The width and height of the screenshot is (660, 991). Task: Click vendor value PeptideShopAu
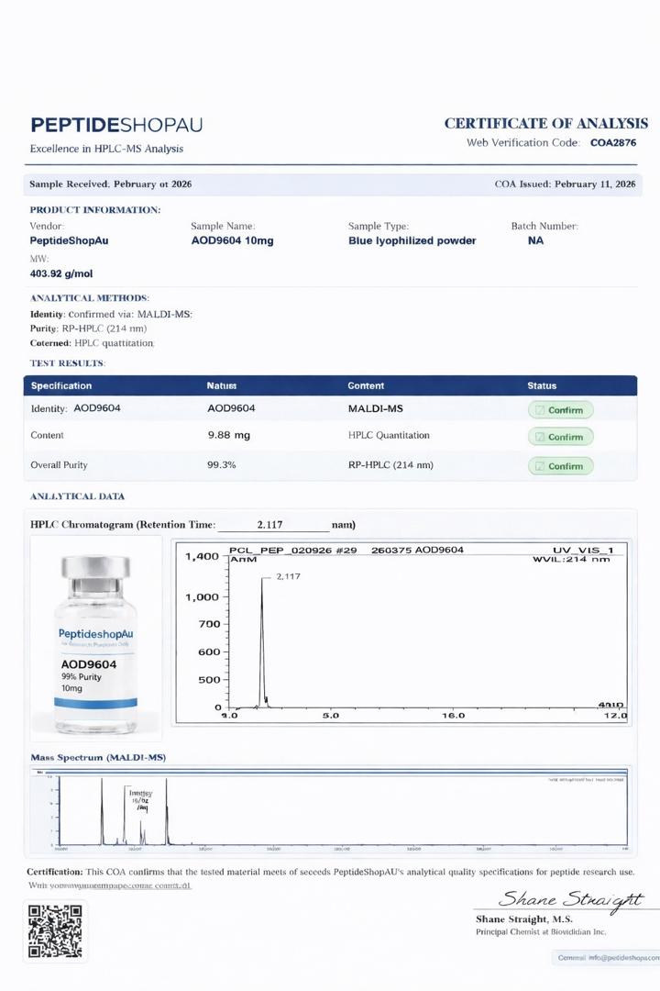tap(69, 240)
